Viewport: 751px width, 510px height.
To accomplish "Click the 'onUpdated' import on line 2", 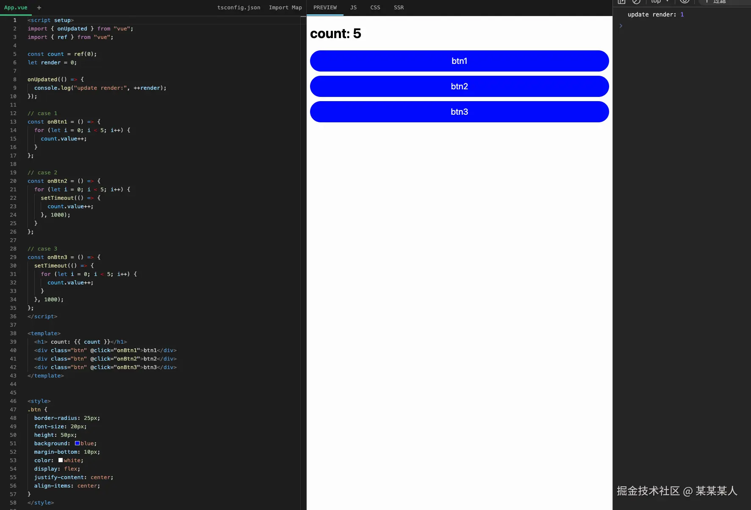I will (x=72, y=28).
